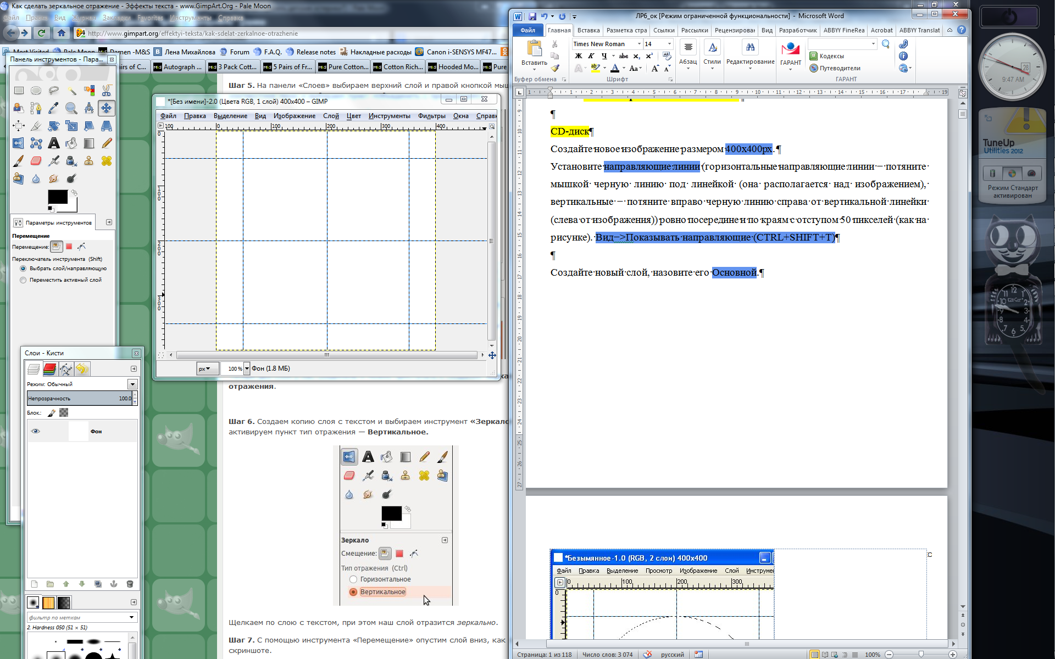Open GIMP menu Фильтры
Image resolution: width=1055 pixels, height=659 pixels.
[x=431, y=116]
